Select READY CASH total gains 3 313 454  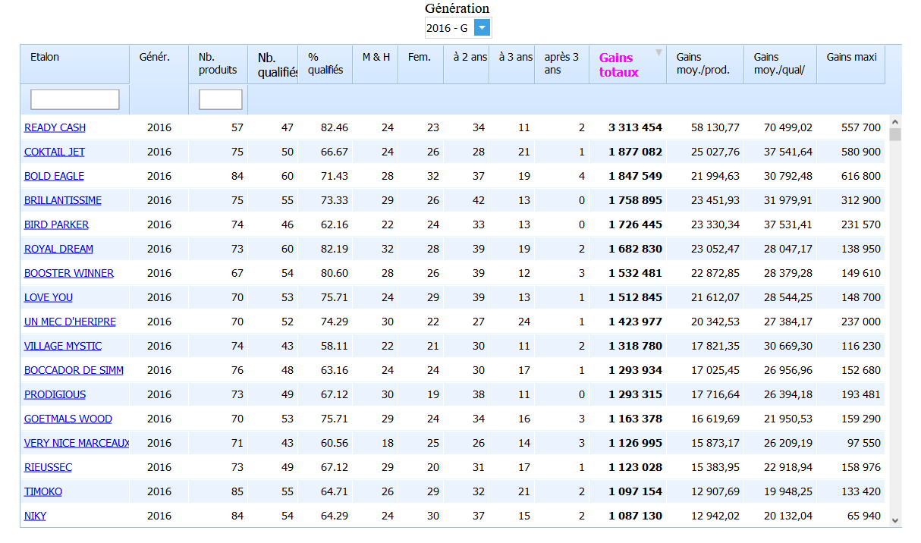[635, 127]
